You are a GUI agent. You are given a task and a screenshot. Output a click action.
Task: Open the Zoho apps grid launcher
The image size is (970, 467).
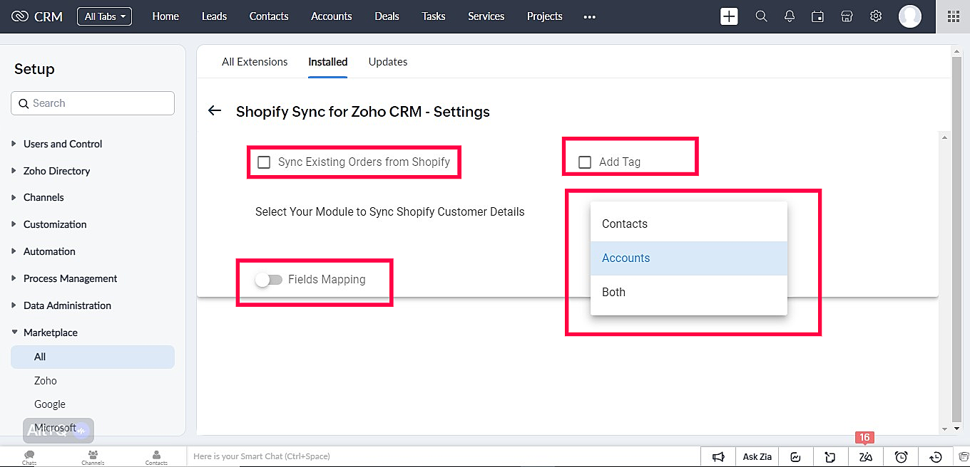tap(953, 16)
